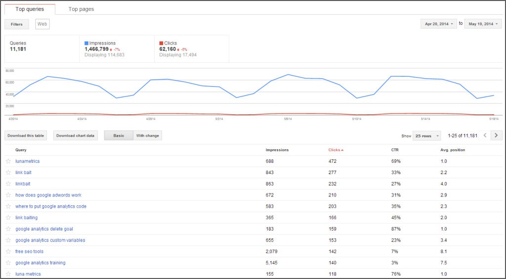
Task: Star the link bait query
Action: point(8,173)
